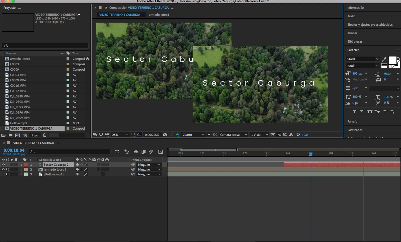
Task: Open the Stolzl font family dropdown
Action: (x=363, y=59)
